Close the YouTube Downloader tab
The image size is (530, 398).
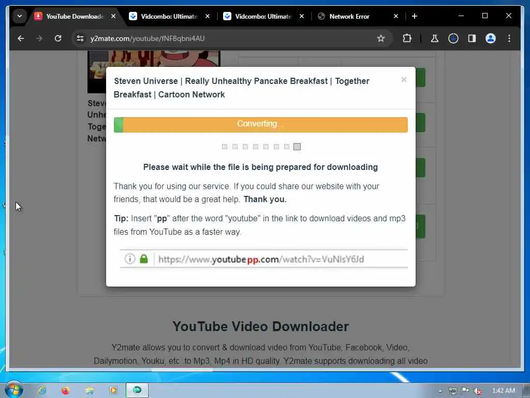(x=113, y=16)
